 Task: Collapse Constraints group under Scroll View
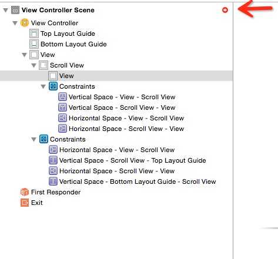pos(43,86)
